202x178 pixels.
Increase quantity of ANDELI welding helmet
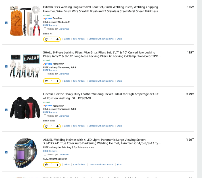click(x=57, y=165)
